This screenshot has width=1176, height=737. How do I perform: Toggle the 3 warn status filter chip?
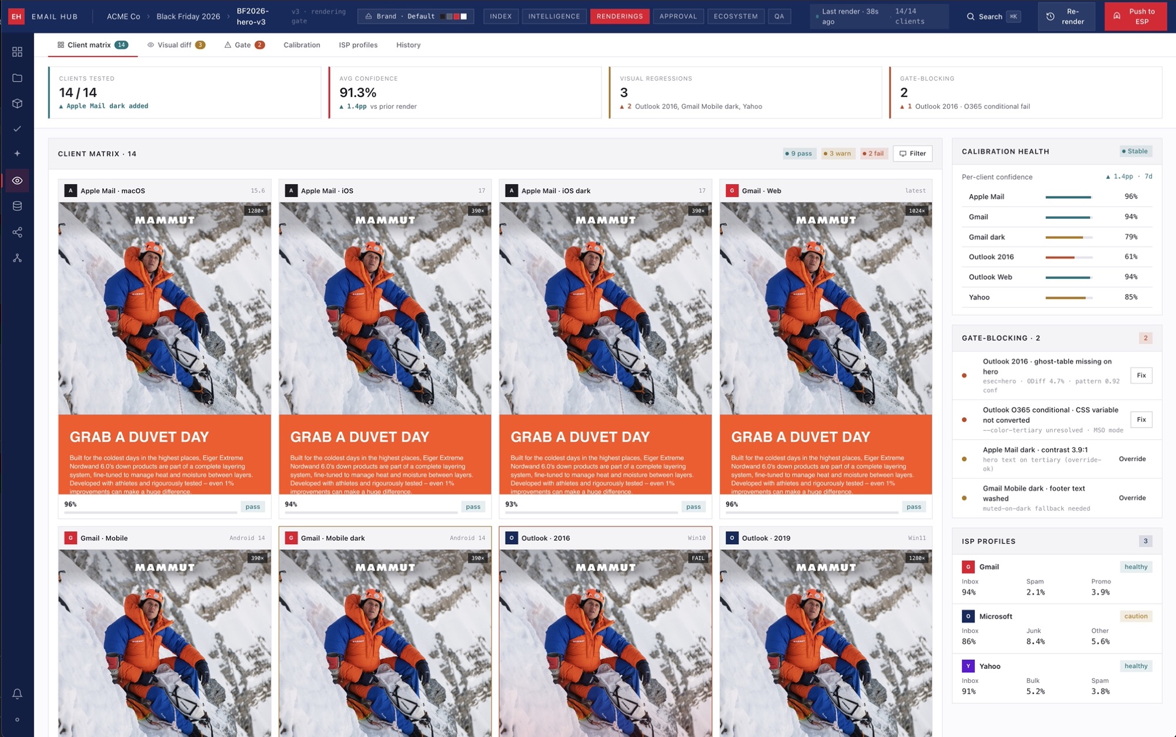pos(837,154)
